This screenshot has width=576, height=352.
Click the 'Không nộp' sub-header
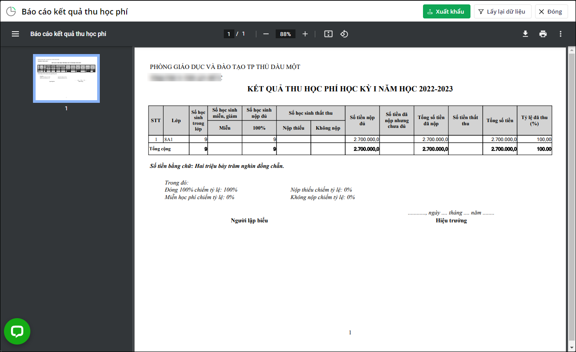pyautogui.click(x=328, y=128)
